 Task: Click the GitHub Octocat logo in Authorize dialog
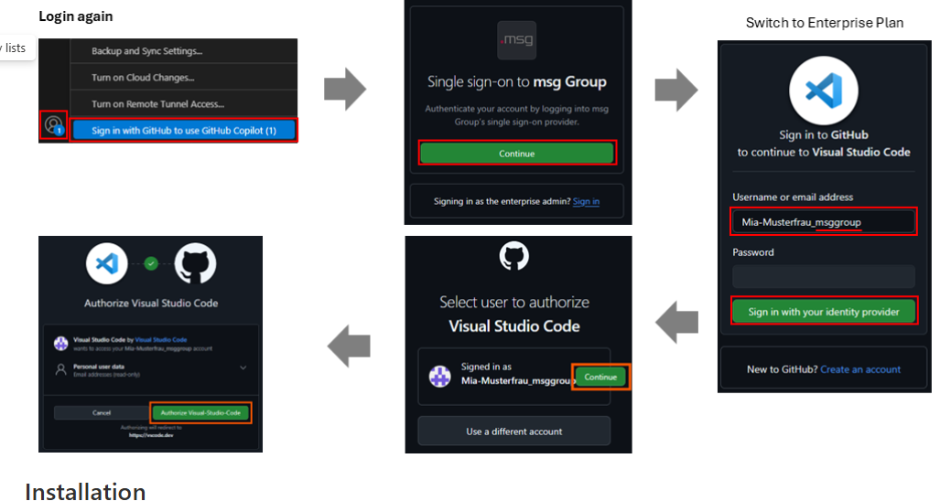[196, 263]
